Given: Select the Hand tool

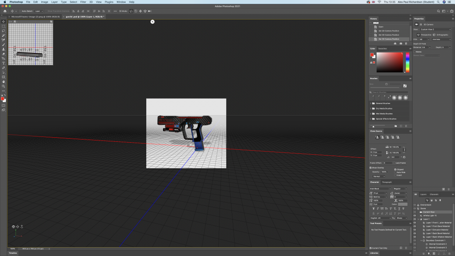Looking at the screenshot, I should pyautogui.click(x=4, y=82).
